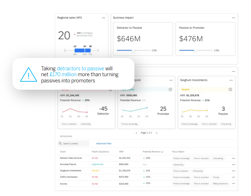
Task: Go to next page of account cards
Action: click(157, 133)
